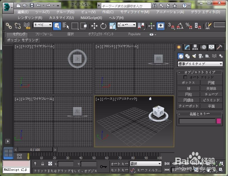
Task: Toggle the Spinner Snap magnet
Action: pyautogui.click(x=198, y=26)
